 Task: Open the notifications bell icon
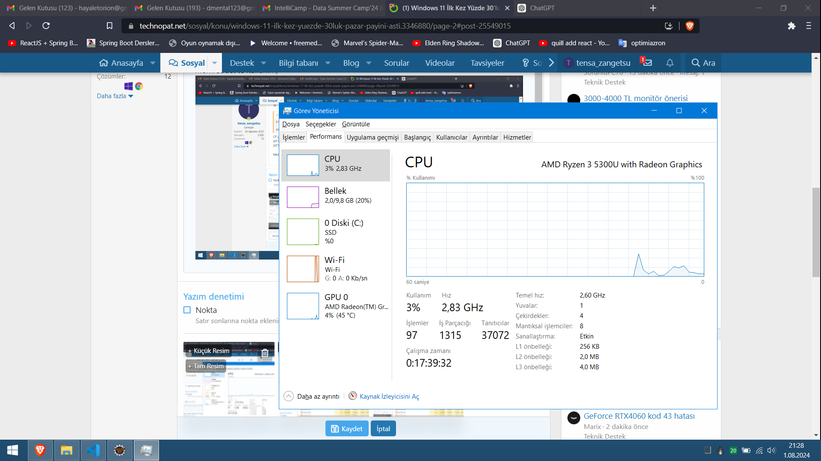pyautogui.click(x=670, y=63)
